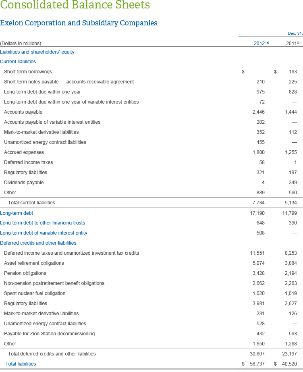The image size is (303, 372).
Task: Click the Long-term debt to other financing trusts link
Action: [42, 223]
